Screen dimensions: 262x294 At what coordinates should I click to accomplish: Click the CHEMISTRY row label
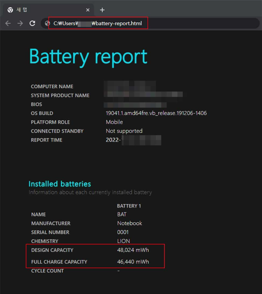pyautogui.click(x=45, y=241)
